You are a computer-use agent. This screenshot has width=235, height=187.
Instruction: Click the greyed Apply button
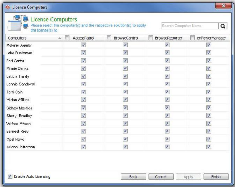coord(188,176)
